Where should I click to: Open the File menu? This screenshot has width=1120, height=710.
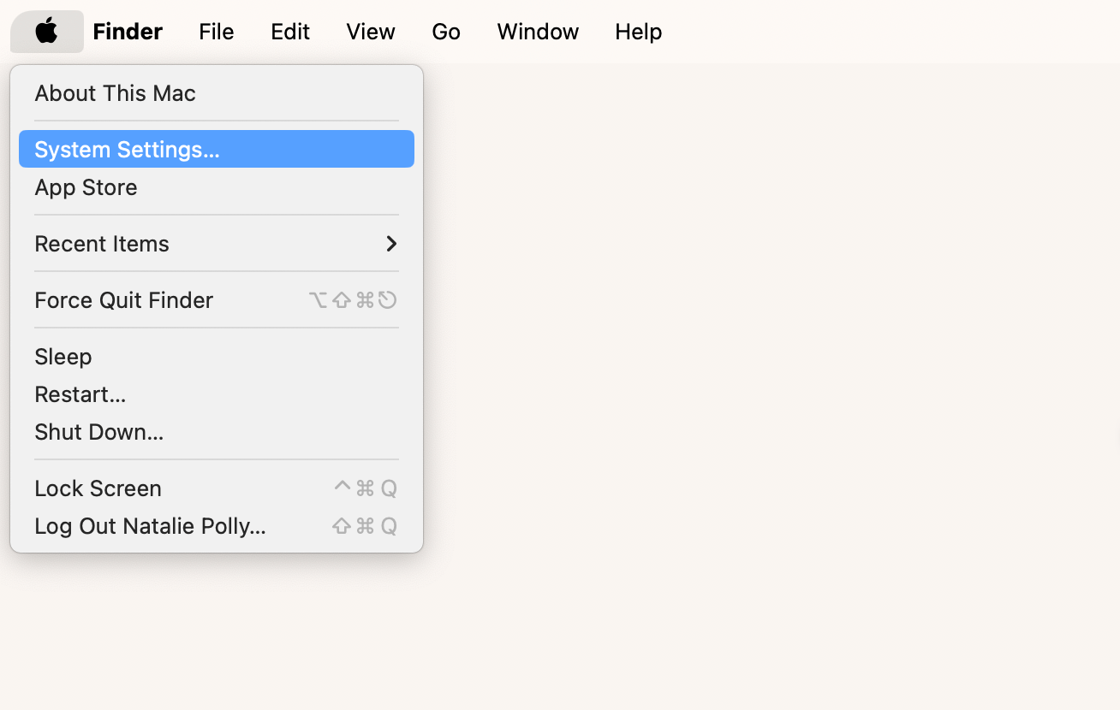pos(216,31)
